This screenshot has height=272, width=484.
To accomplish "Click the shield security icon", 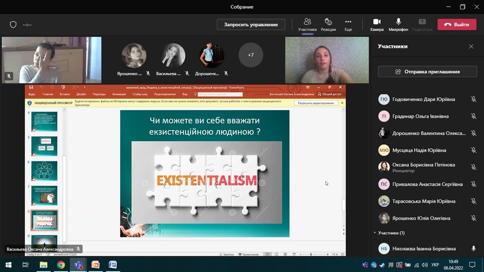I will coord(13,25).
